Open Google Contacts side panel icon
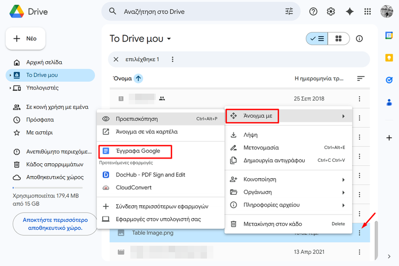 [x=389, y=102]
